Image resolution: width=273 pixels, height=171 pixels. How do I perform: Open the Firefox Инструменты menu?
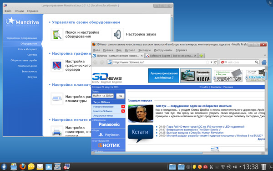coord(163,50)
